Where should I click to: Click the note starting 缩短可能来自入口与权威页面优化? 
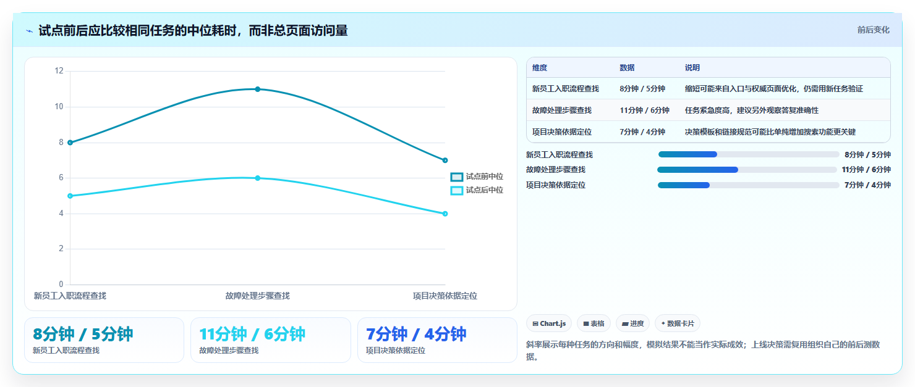(774, 89)
